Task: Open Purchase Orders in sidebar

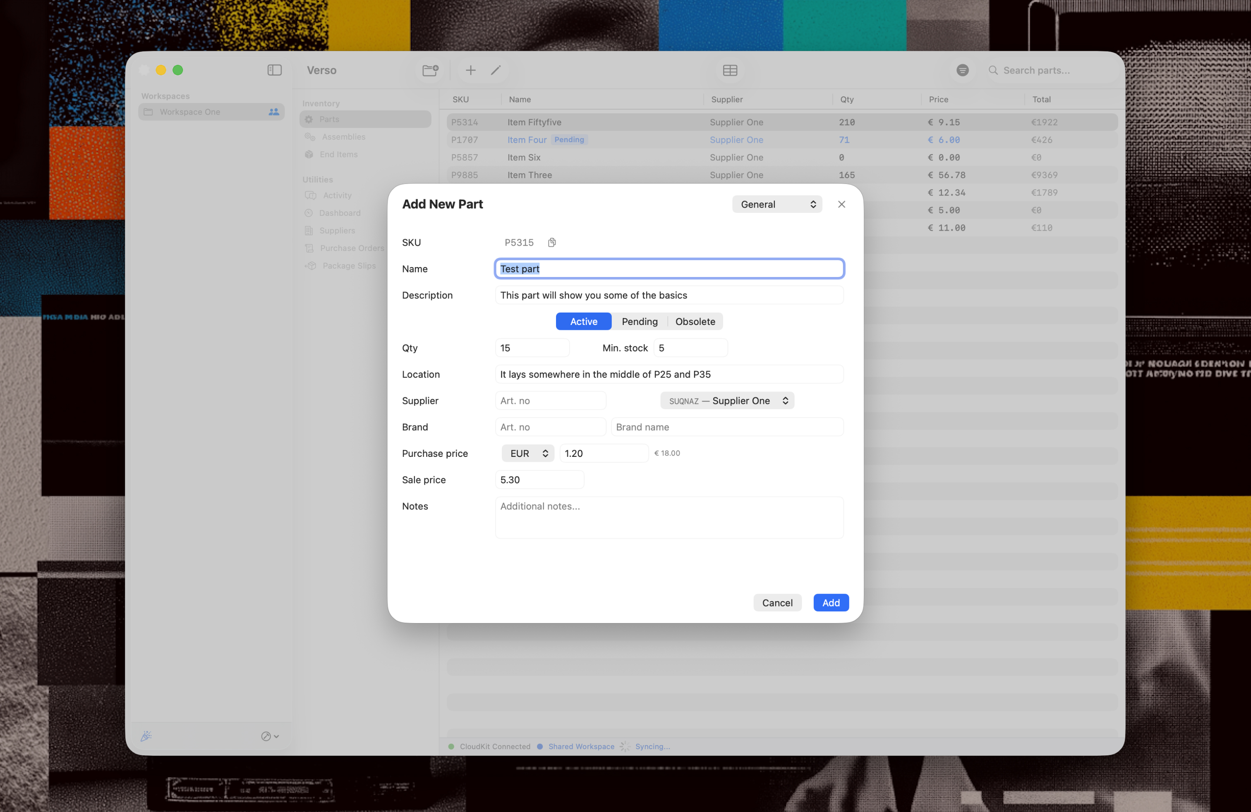Action: [352, 248]
